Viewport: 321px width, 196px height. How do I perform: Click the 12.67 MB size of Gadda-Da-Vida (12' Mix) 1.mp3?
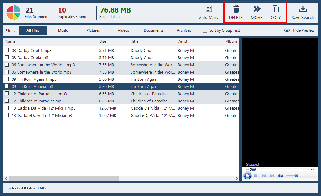(108, 108)
